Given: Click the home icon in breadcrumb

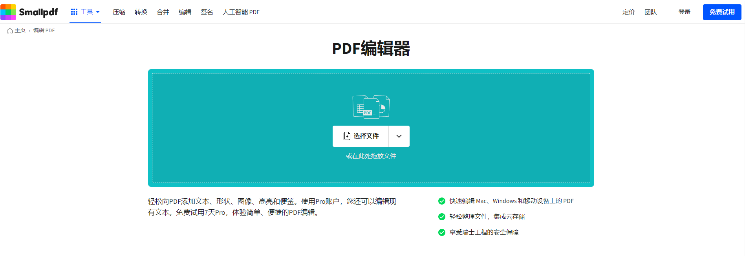Looking at the screenshot, I should (10, 31).
